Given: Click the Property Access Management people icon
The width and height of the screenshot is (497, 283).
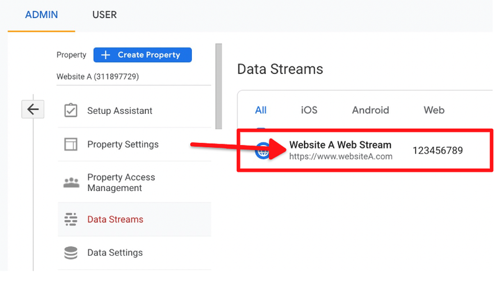Looking at the screenshot, I should click(71, 182).
